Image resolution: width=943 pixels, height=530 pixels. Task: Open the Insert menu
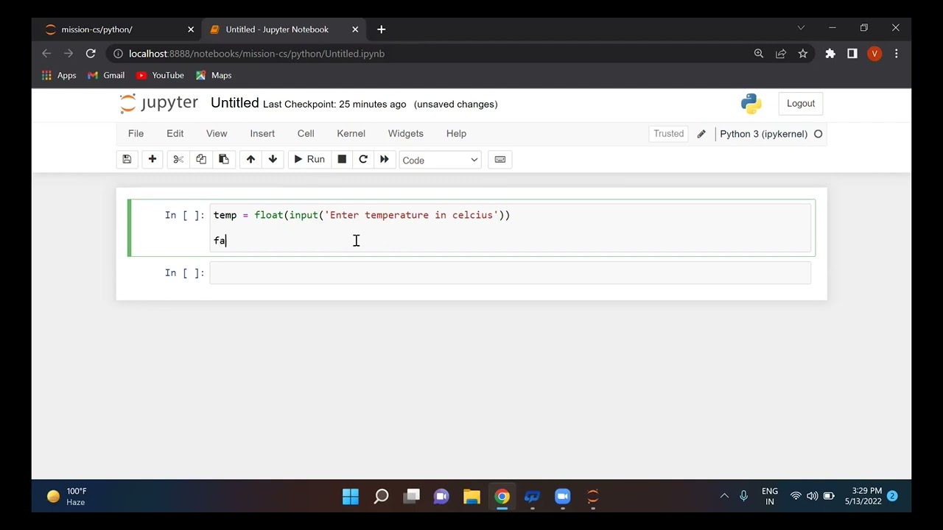[262, 134]
